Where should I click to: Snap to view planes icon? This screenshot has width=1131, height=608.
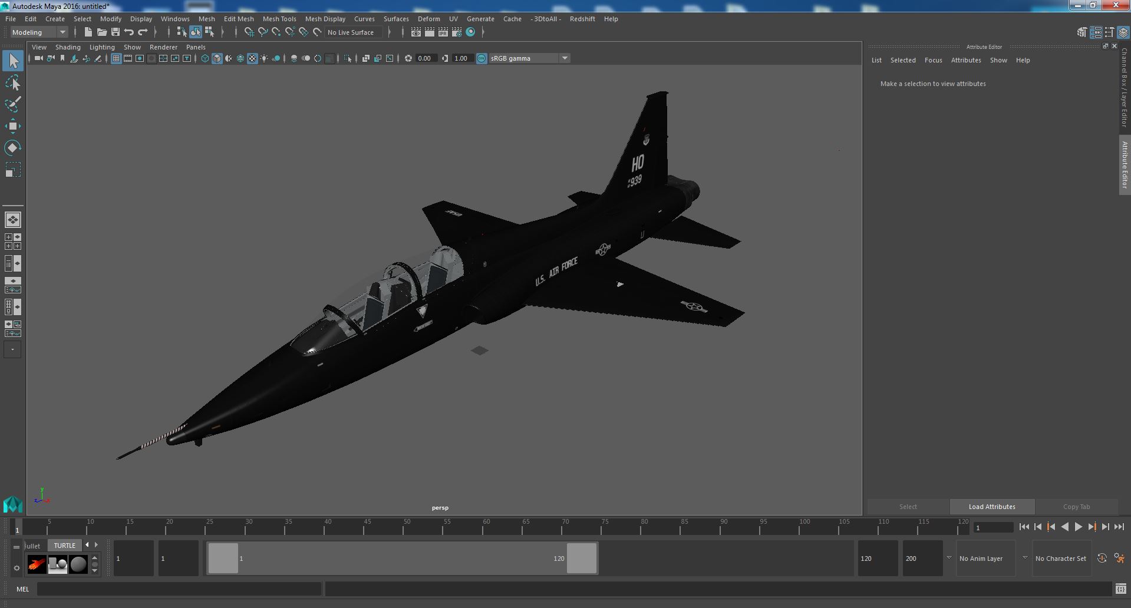(304, 32)
